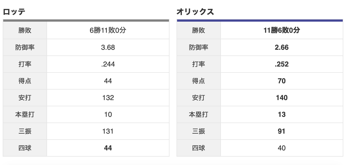The image size is (346, 165).
Task: Select Lotte's 本塁打 value 10
Action: (x=108, y=115)
